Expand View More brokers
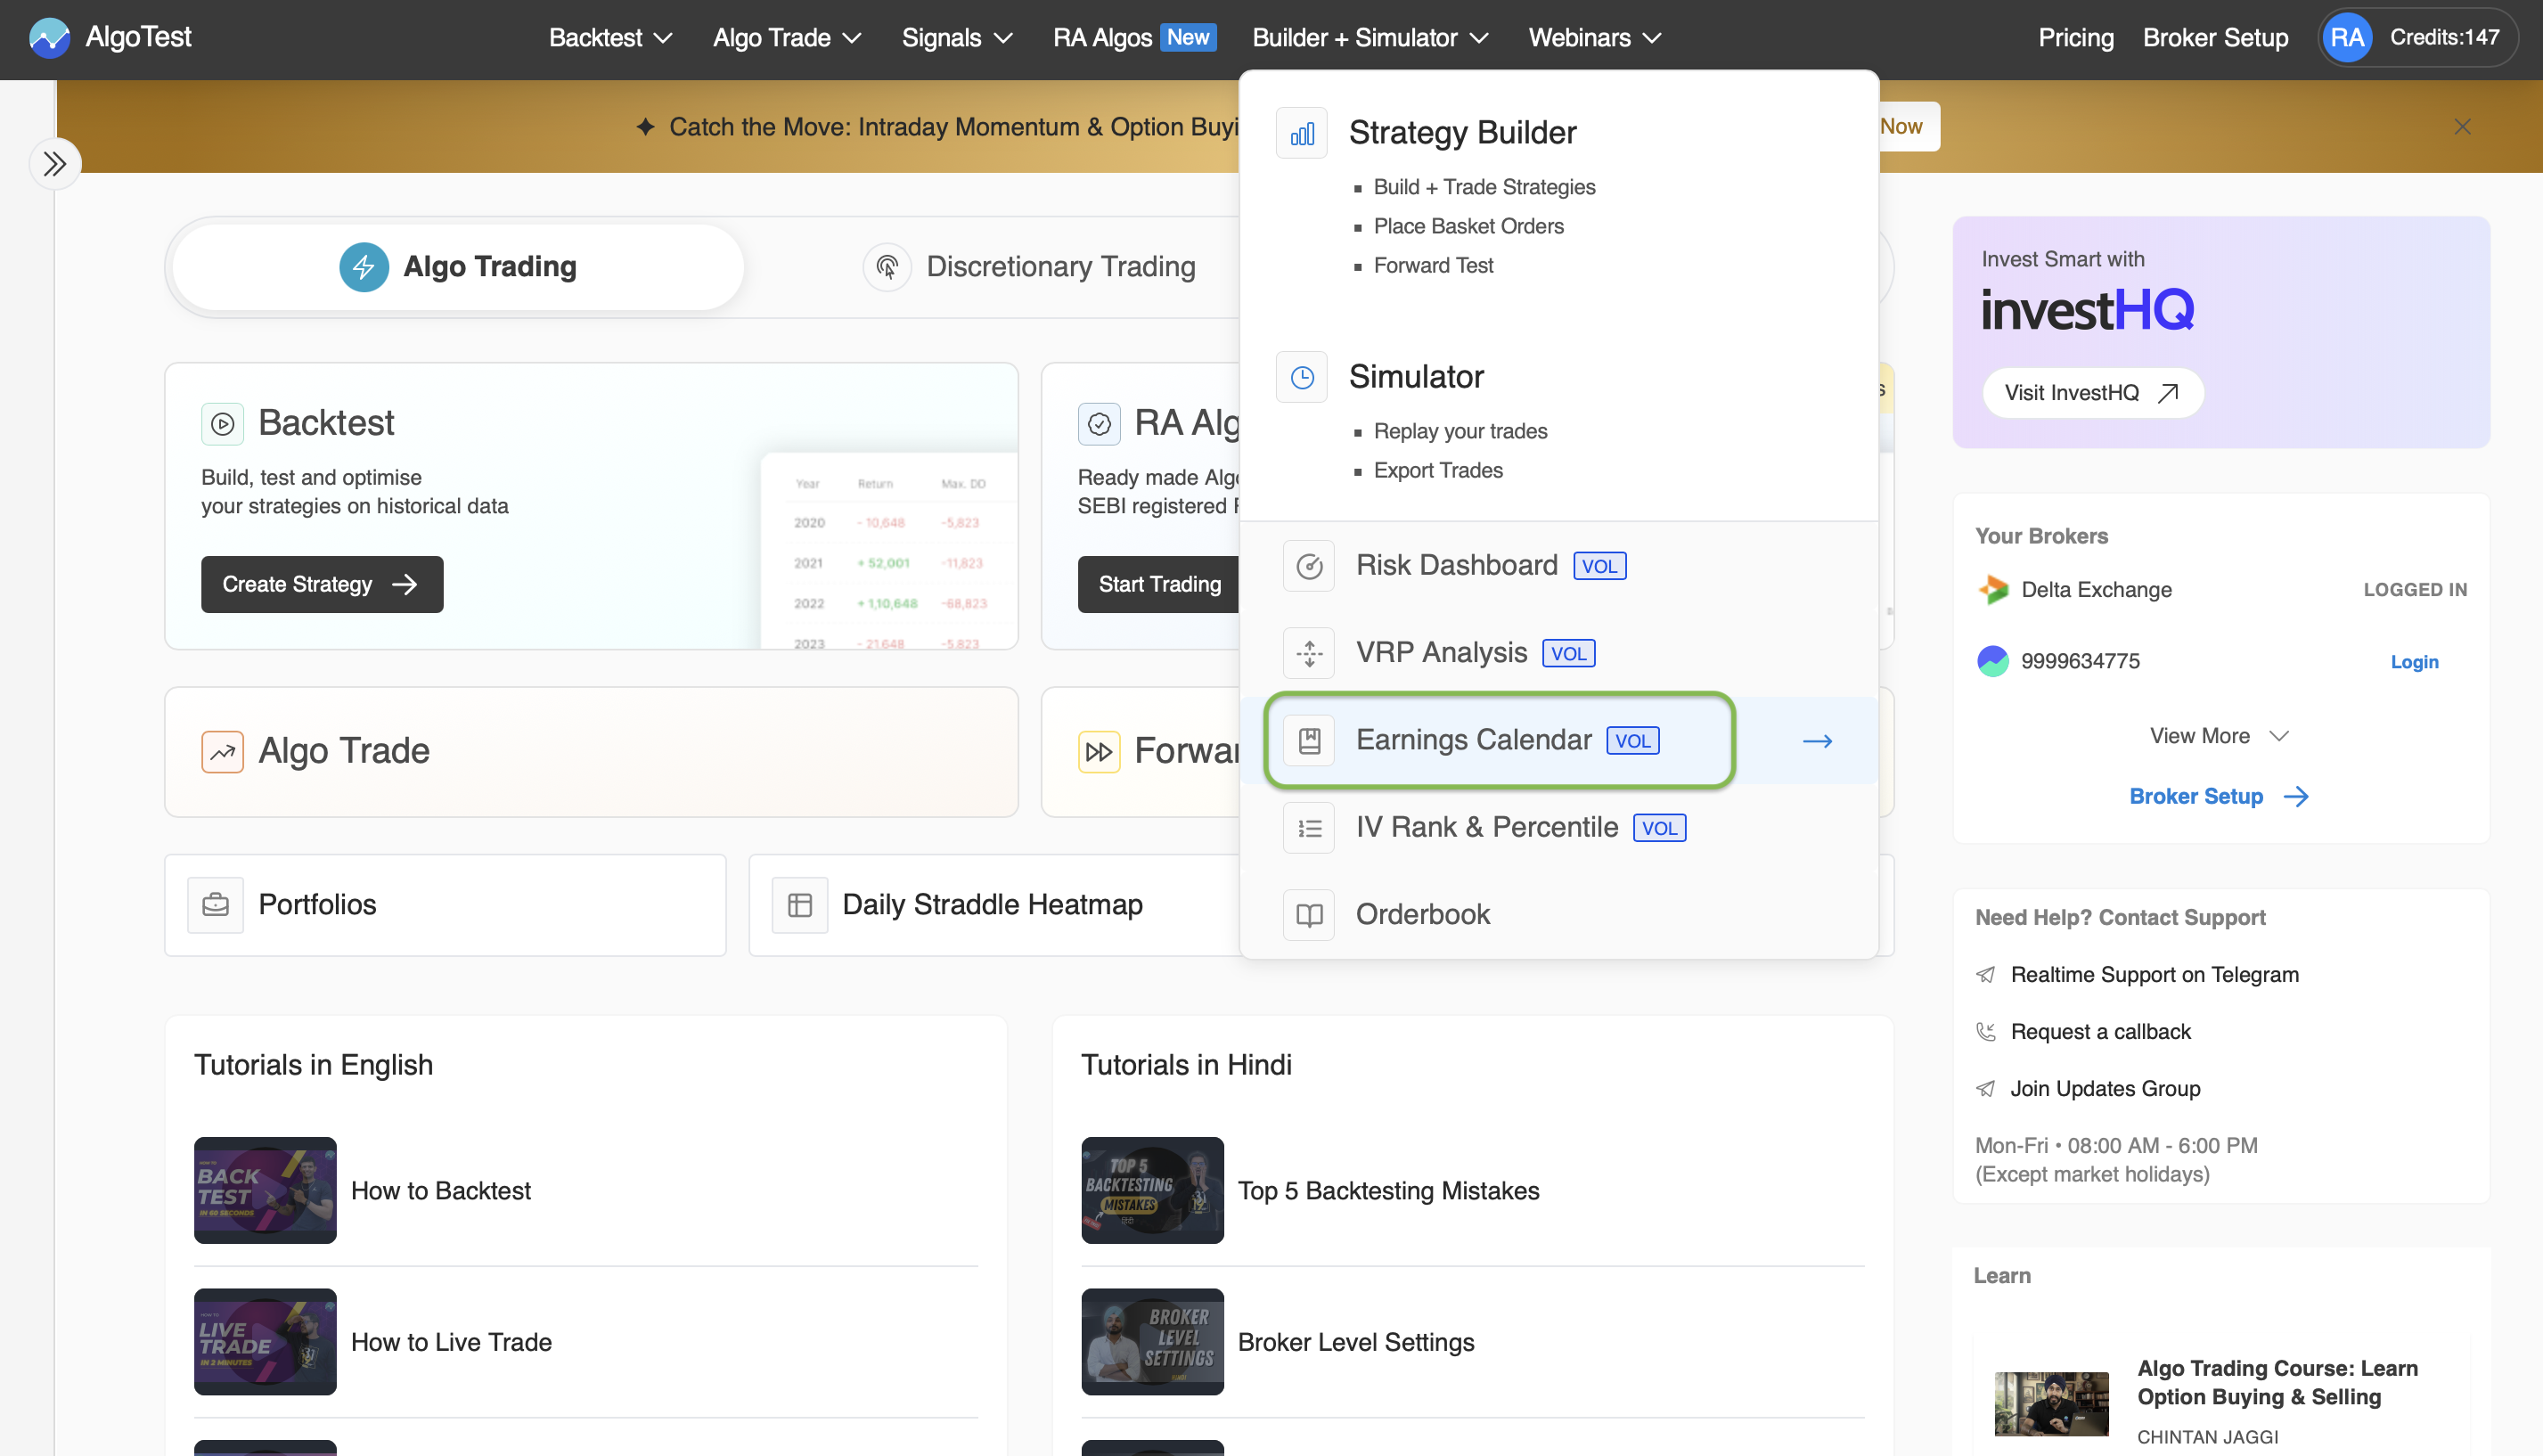The height and width of the screenshot is (1456, 2543). (2219, 736)
